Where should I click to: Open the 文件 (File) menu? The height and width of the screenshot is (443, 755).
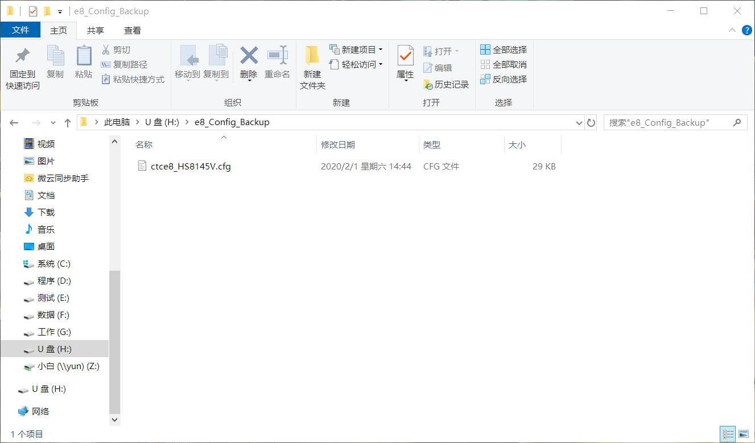click(x=20, y=30)
